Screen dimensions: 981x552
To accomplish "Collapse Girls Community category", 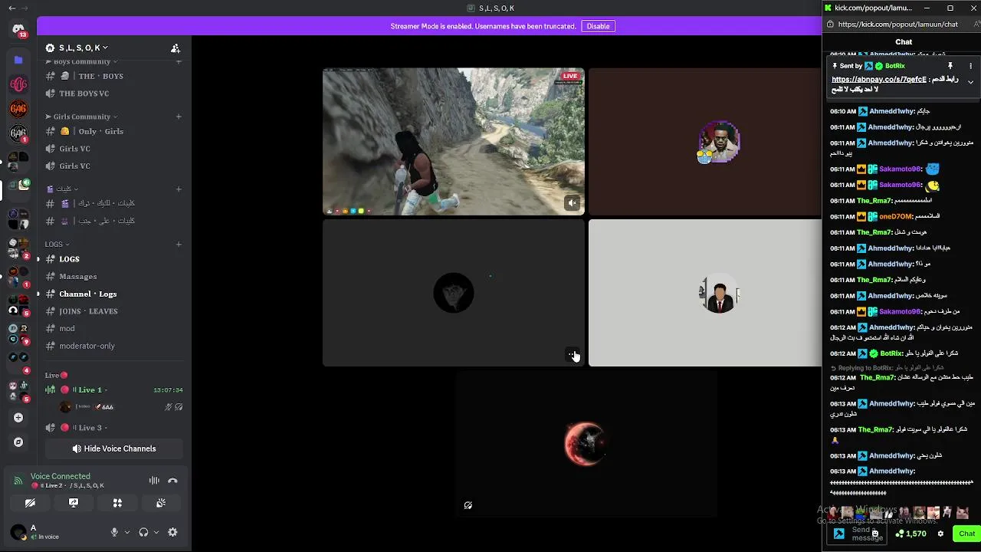I will click(x=81, y=117).
